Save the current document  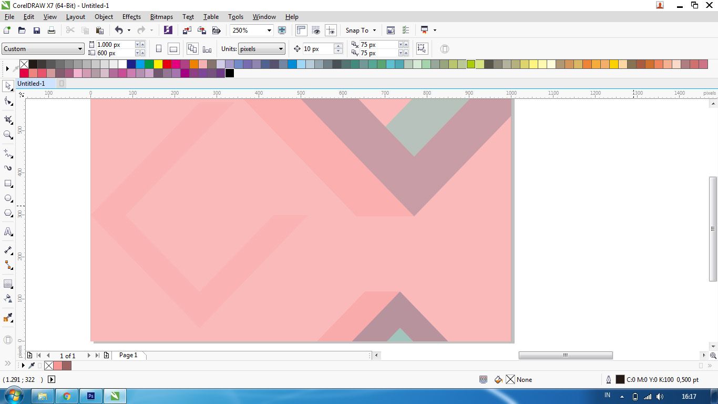point(37,31)
